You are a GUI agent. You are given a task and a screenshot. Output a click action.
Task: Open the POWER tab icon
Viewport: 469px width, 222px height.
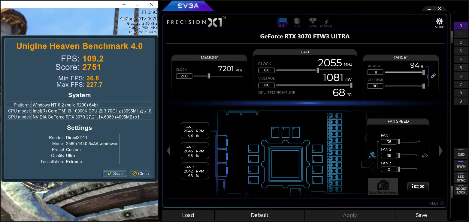326,22
